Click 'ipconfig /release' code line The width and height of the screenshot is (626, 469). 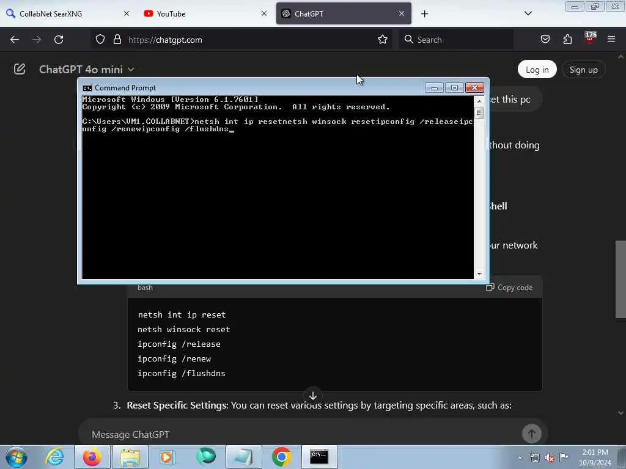click(179, 344)
